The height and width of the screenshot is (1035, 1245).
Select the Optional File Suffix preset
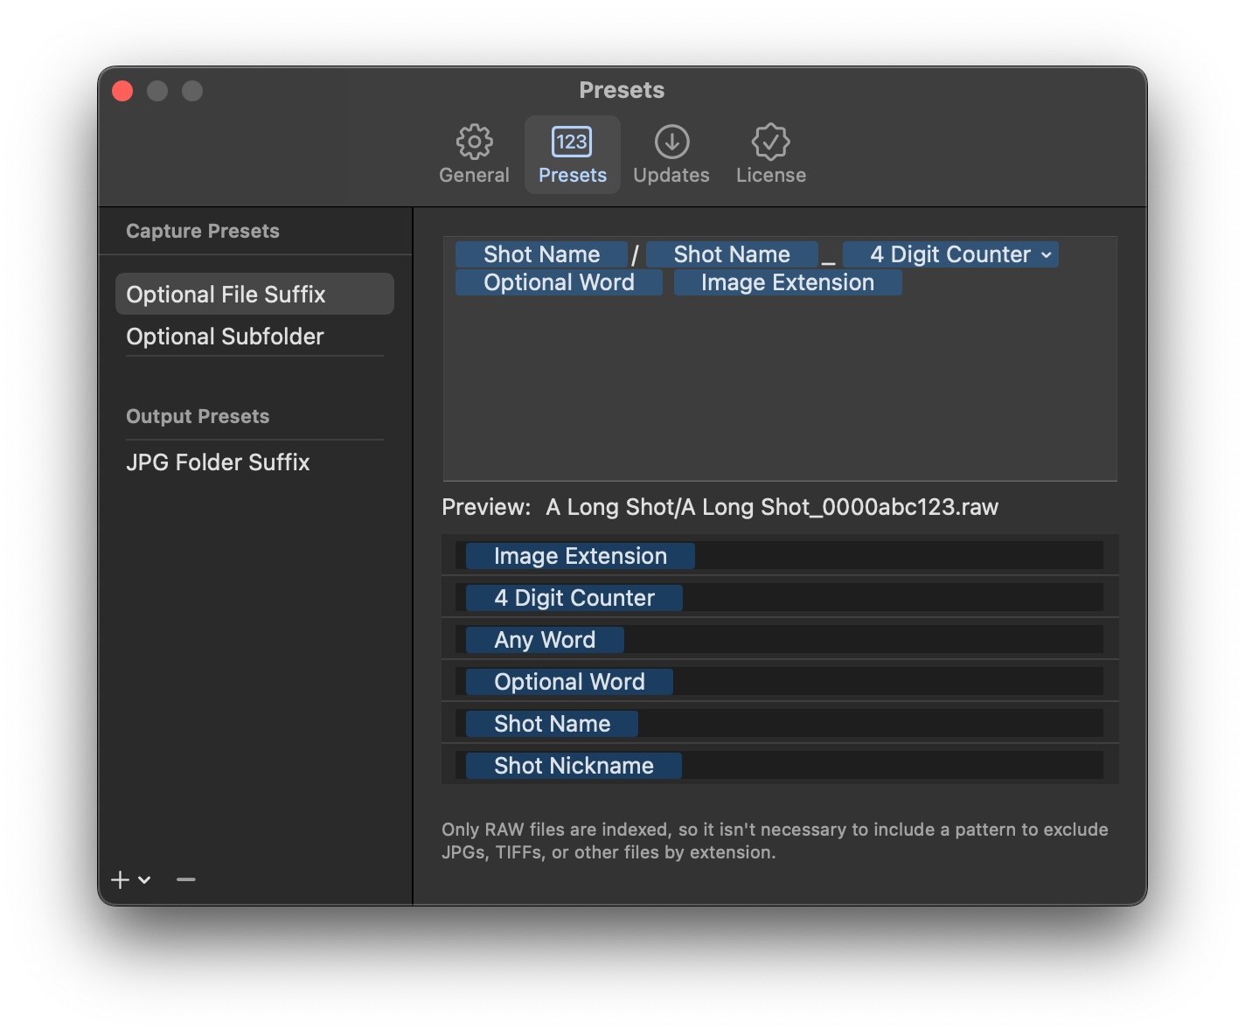click(x=226, y=294)
